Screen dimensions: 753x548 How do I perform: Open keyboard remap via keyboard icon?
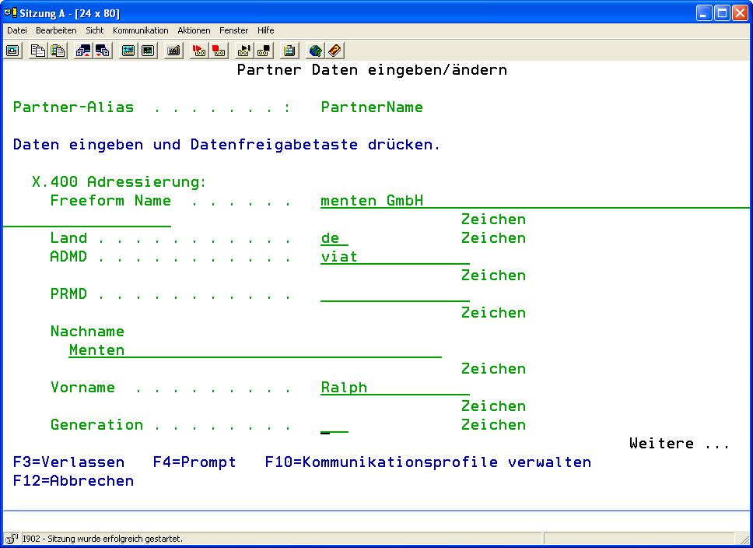pyautogui.click(x=174, y=51)
